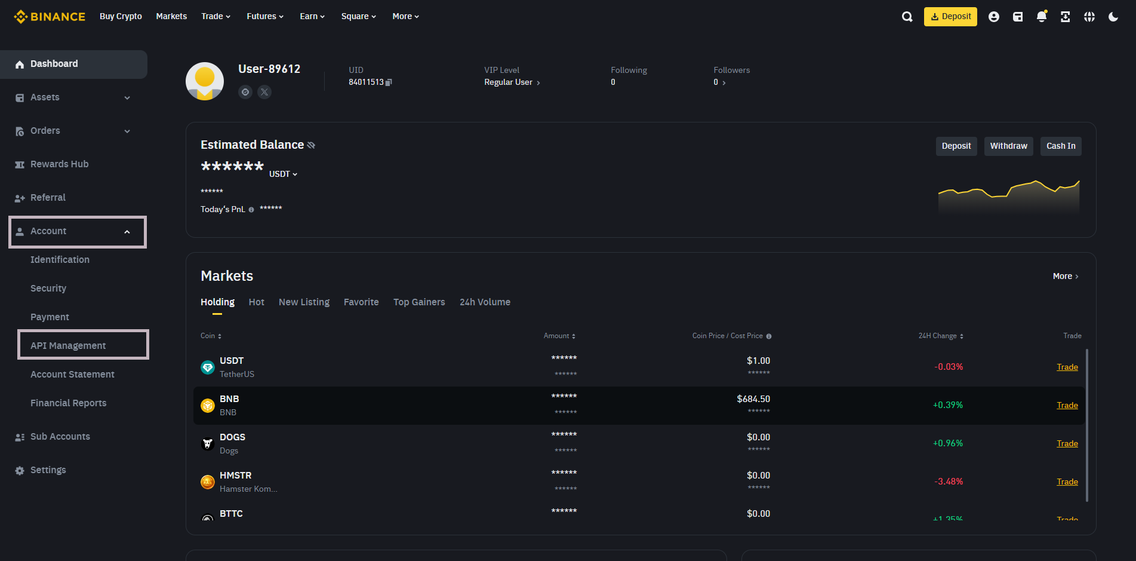The height and width of the screenshot is (561, 1136).
Task: Expand the Trade menu
Action: pyautogui.click(x=216, y=17)
